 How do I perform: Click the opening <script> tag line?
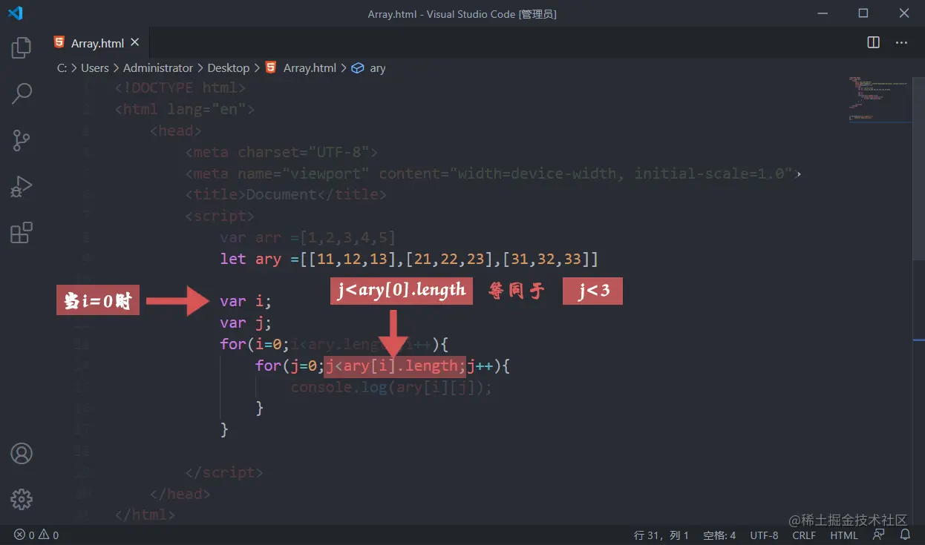(x=220, y=216)
